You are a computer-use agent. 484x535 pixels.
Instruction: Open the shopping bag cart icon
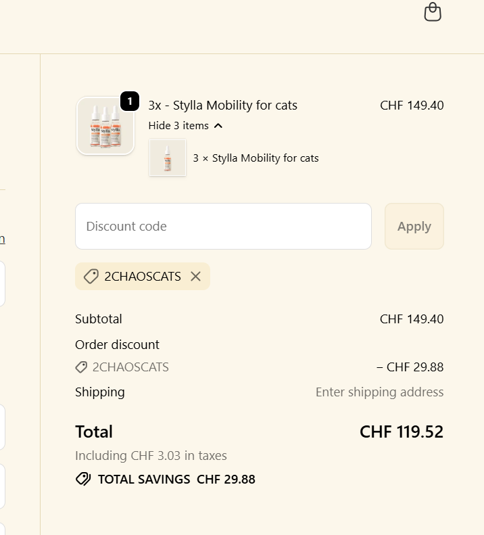(x=433, y=12)
